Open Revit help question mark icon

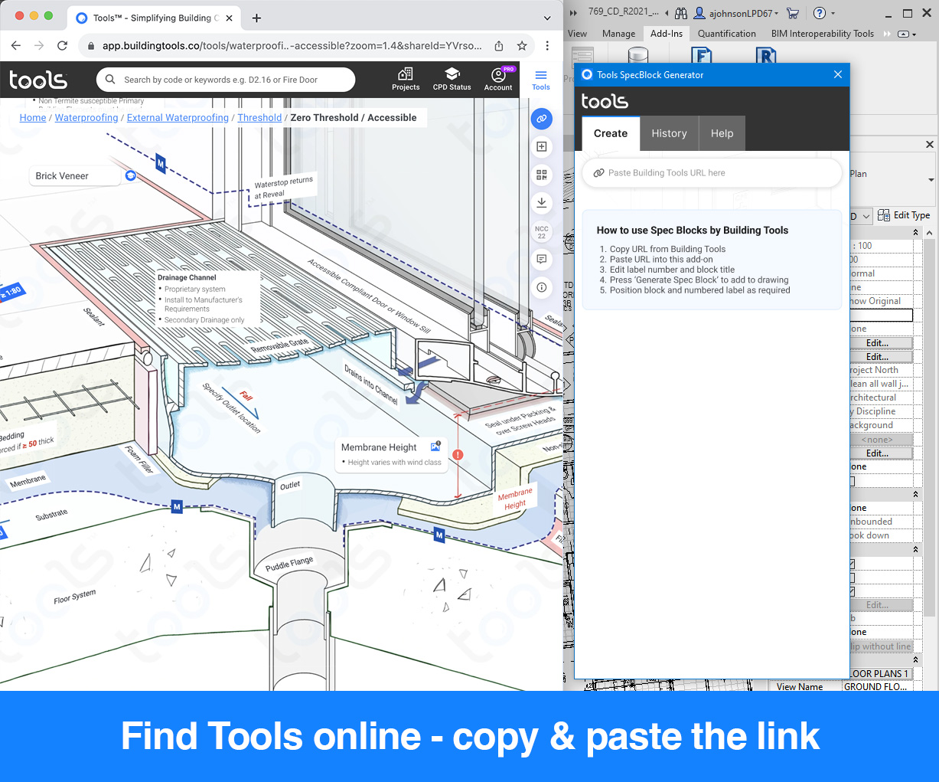coord(820,13)
